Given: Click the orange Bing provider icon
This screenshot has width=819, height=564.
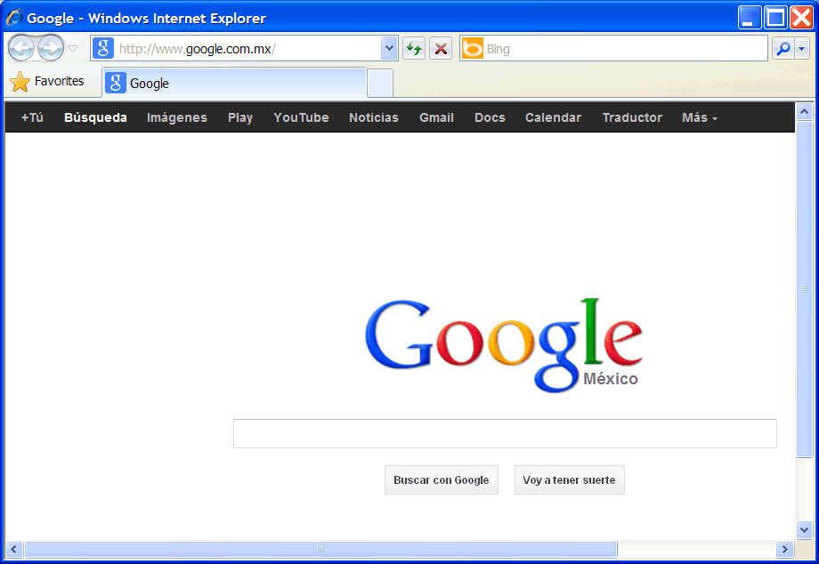Looking at the screenshot, I should [x=473, y=49].
